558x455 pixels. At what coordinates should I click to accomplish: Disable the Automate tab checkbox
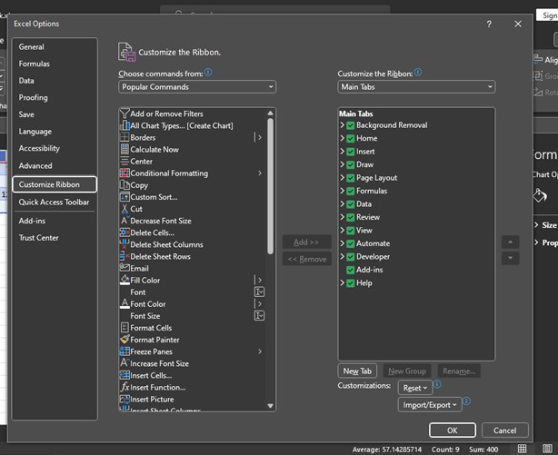[350, 243]
